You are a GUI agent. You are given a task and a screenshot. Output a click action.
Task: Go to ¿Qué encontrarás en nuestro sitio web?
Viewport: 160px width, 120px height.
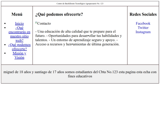pyautogui.click(x=19, y=34)
